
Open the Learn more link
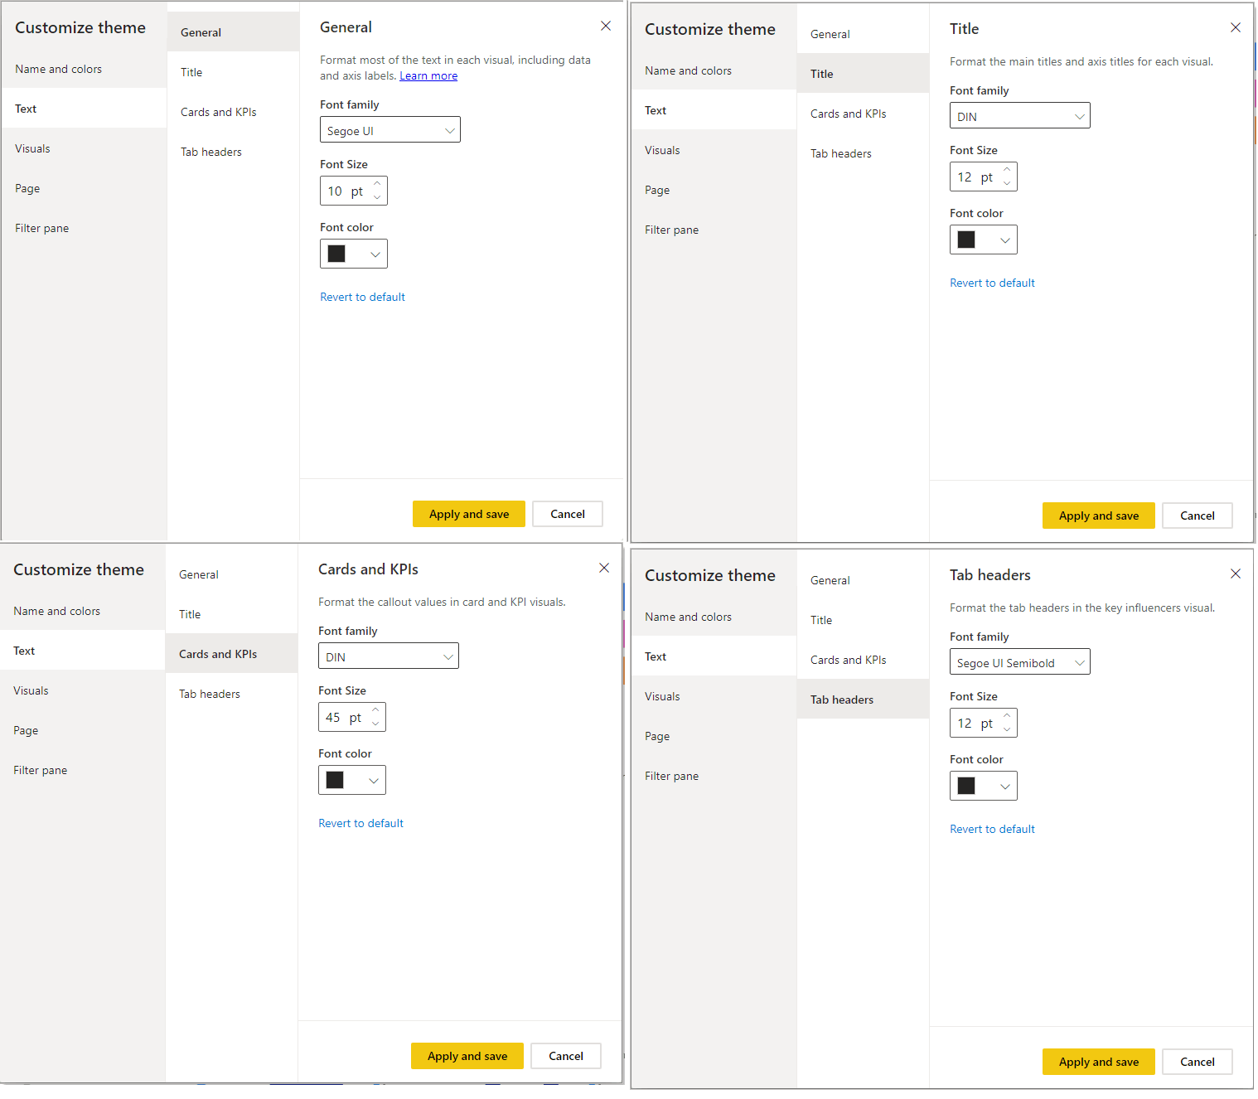point(428,76)
